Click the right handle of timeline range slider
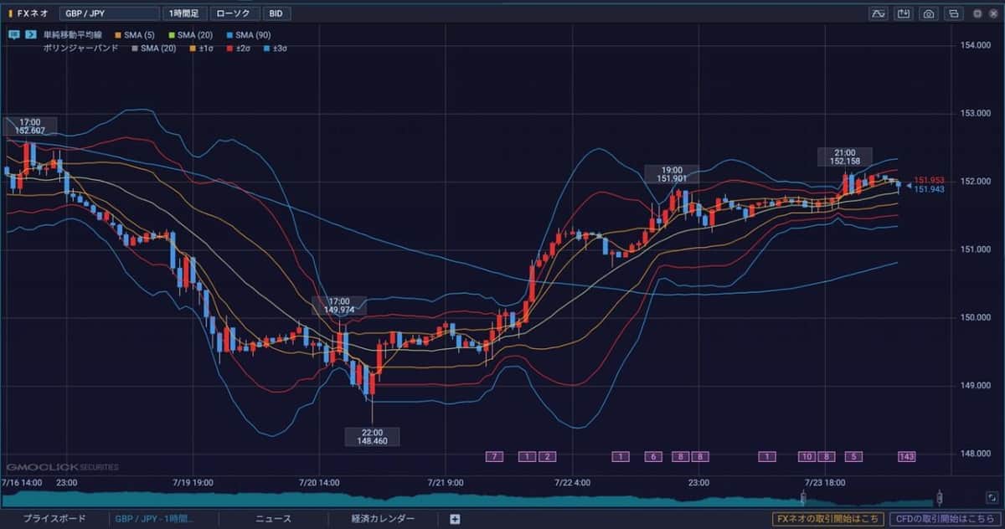Viewport: 1005px width, 529px height. click(x=939, y=498)
